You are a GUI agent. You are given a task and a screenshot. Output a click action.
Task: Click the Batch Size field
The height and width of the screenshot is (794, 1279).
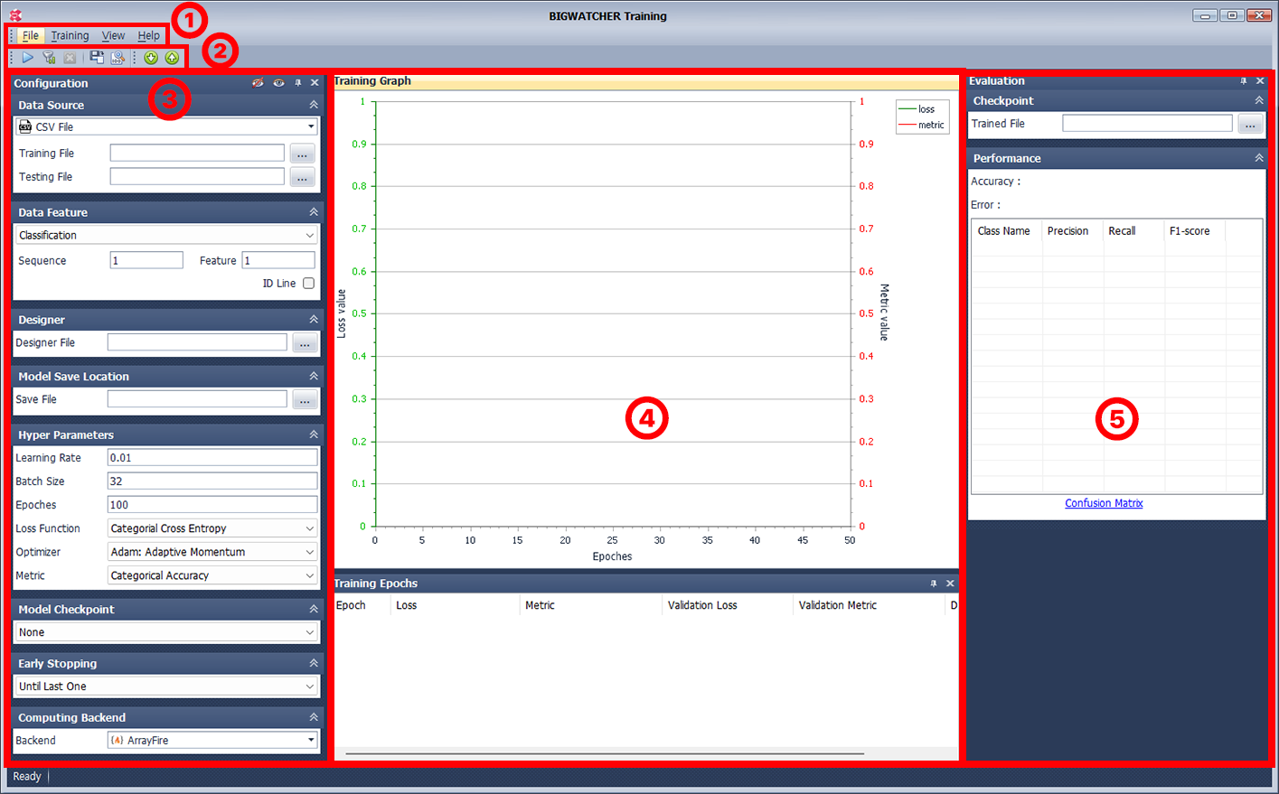tap(212, 481)
